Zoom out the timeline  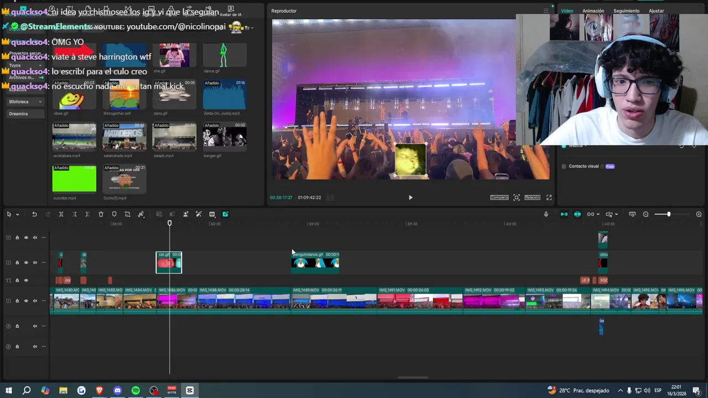pos(645,214)
